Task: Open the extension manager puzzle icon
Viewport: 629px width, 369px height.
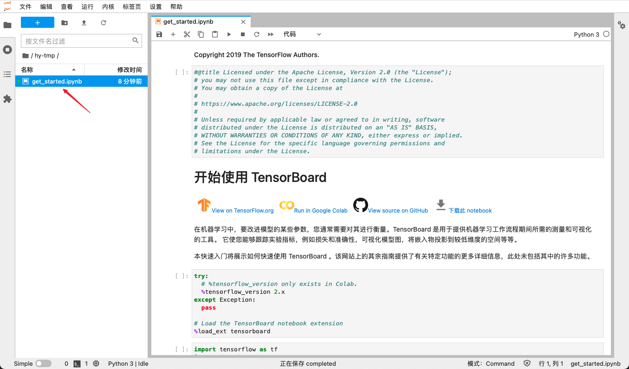Action: pos(7,99)
